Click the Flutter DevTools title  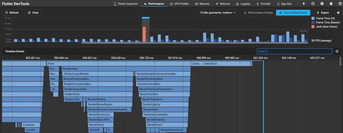[x=16, y=4]
